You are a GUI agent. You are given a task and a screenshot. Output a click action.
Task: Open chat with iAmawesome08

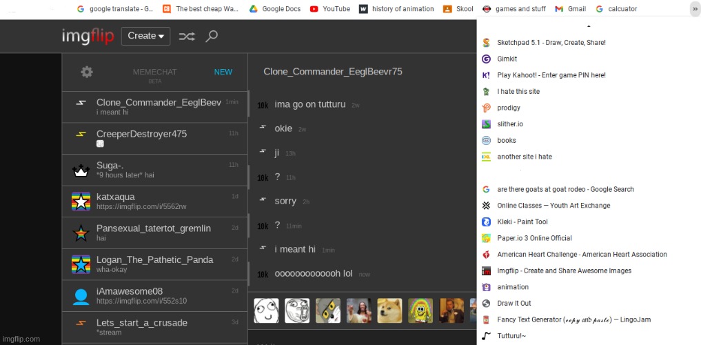154,296
